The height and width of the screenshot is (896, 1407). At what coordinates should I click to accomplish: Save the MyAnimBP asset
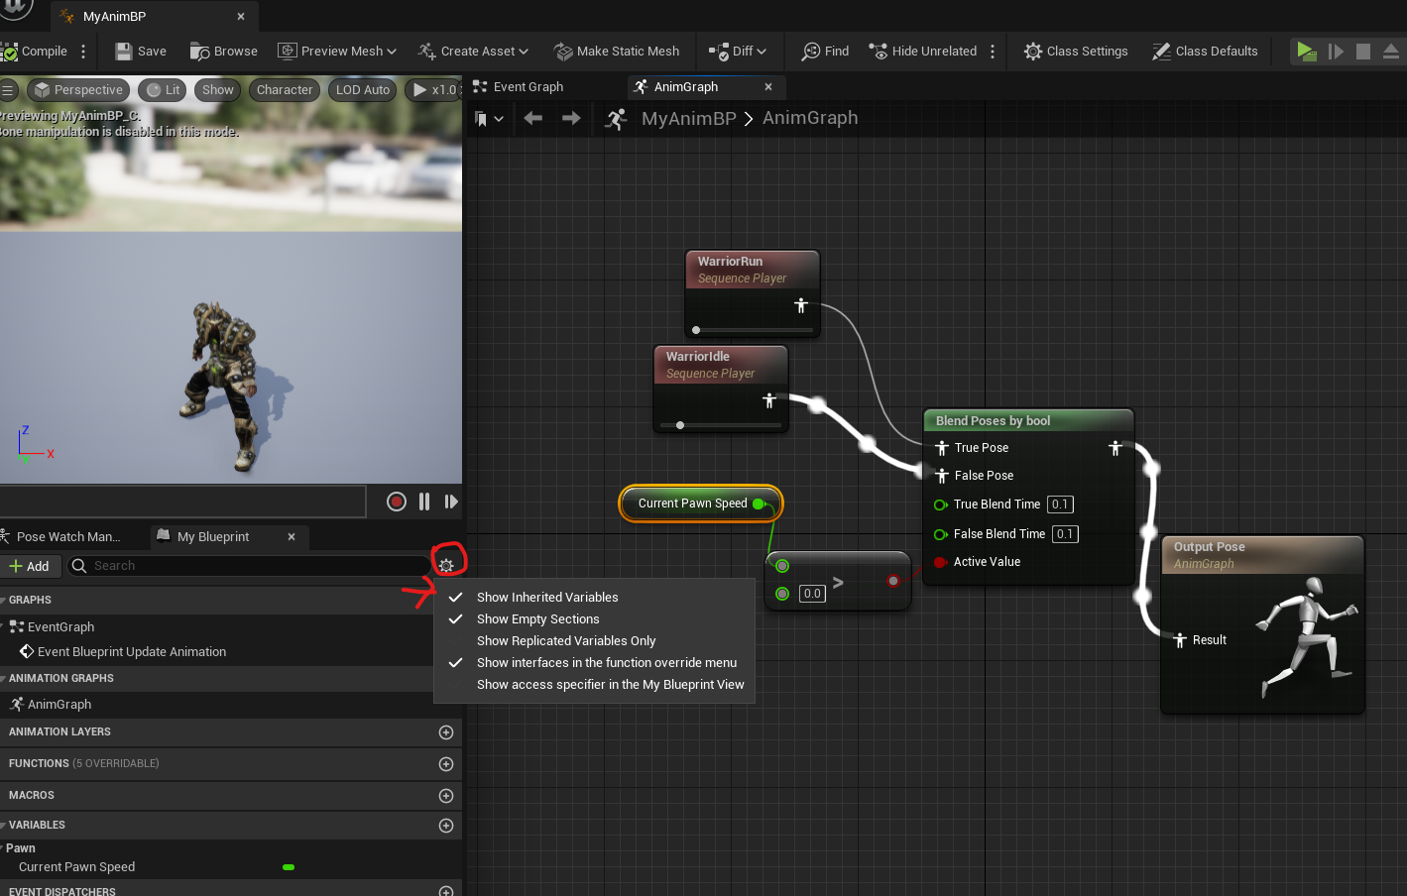(x=141, y=52)
